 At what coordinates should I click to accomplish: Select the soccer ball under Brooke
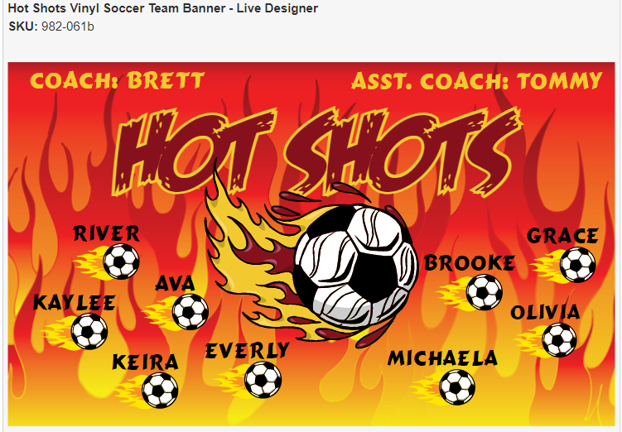tap(484, 292)
